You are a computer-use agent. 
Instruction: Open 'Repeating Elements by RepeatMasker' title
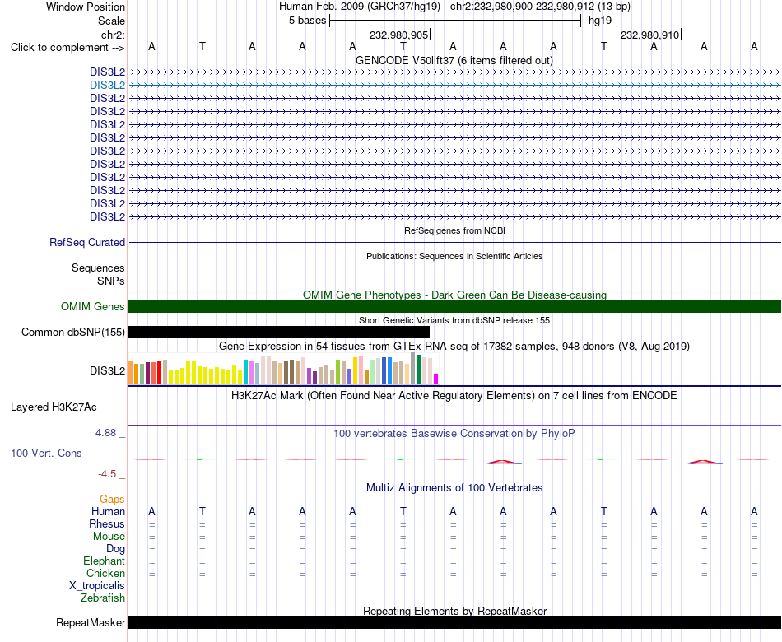(x=454, y=611)
